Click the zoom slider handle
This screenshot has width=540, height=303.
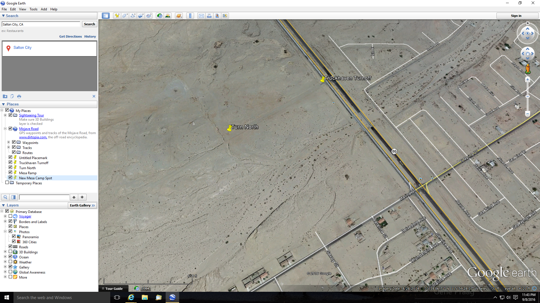(x=528, y=97)
